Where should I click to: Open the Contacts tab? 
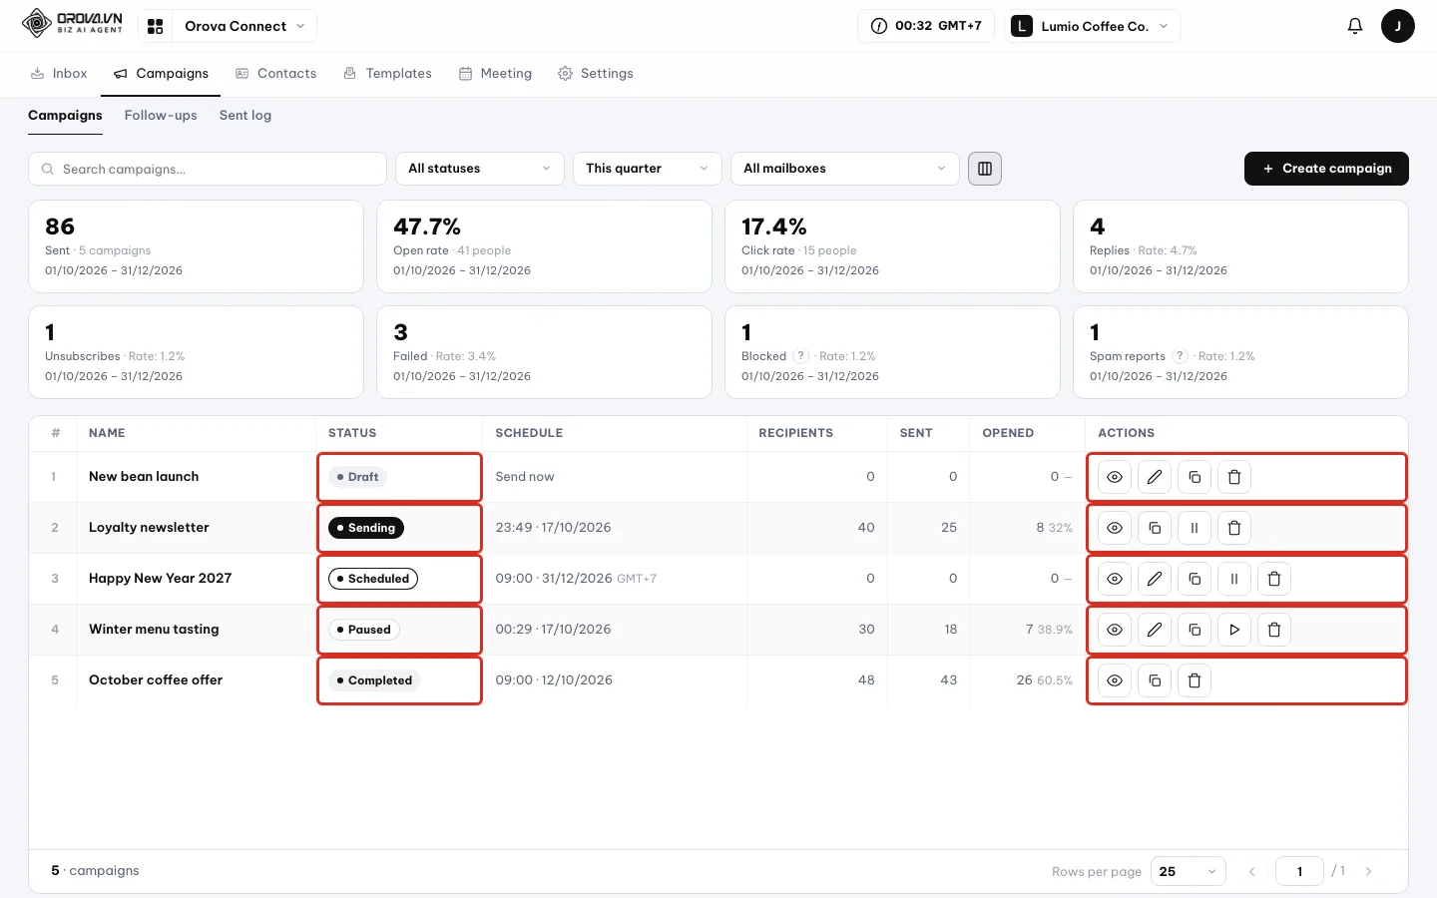click(276, 74)
